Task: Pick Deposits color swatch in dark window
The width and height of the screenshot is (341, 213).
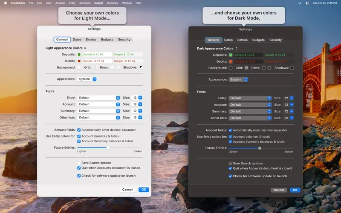Action: [231, 55]
